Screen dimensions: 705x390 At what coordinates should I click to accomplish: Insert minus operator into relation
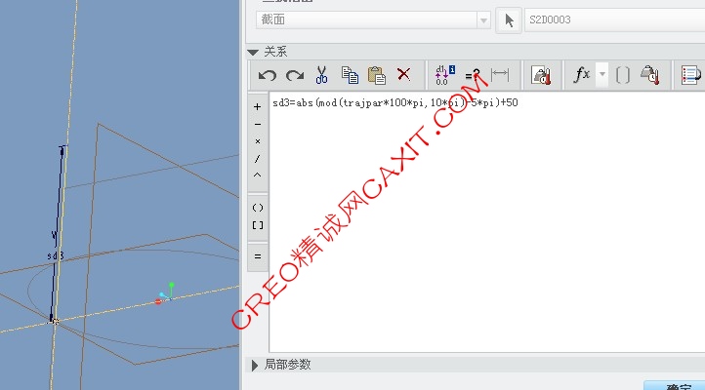tap(257, 125)
